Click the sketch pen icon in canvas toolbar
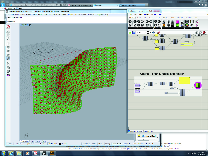This screenshot has width=208, height=156. point(158,33)
